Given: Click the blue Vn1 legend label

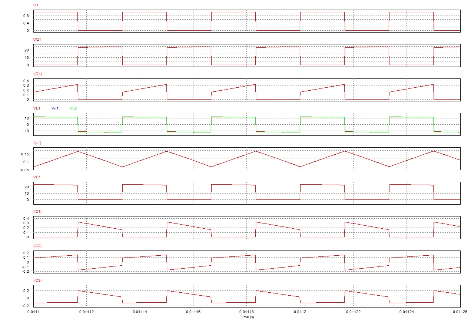Looking at the screenshot, I should pos(55,108).
